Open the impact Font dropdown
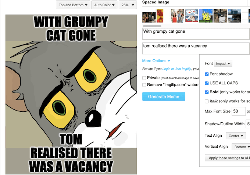Image resolution: width=250 pixels, height=175 pixels. pos(223,64)
